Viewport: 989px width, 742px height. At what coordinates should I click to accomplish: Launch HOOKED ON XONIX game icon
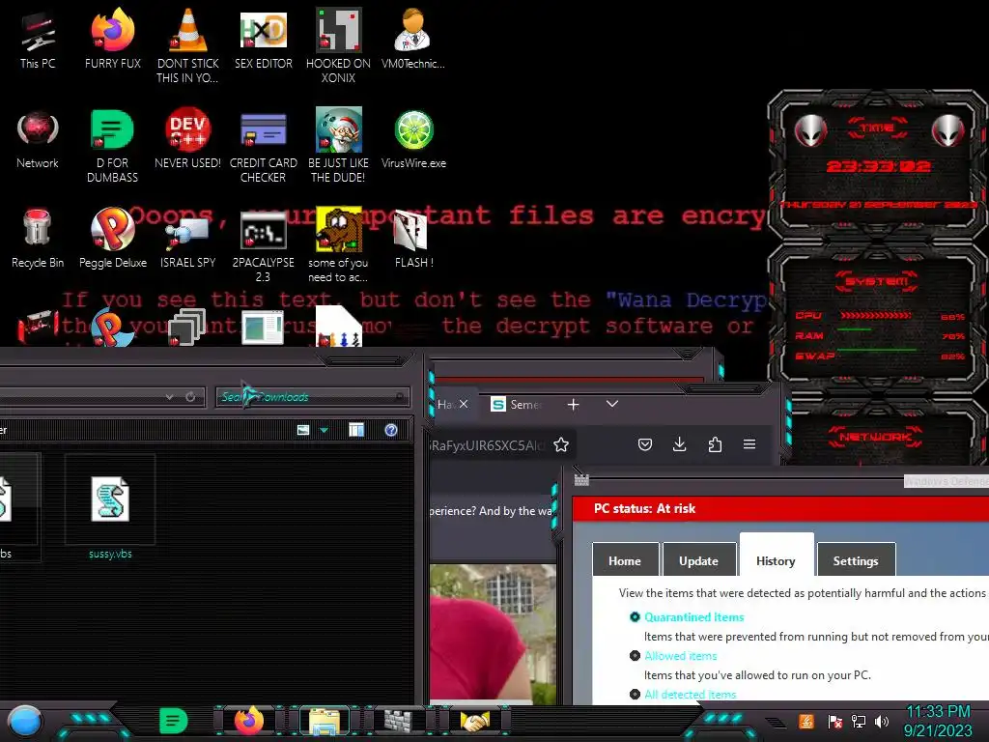click(x=338, y=45)
